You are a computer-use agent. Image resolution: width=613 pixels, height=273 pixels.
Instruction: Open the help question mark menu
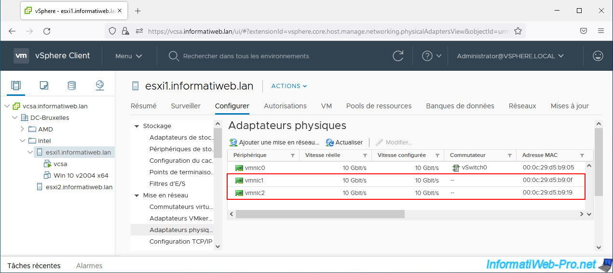pyautogui.click(x=432, y=56)
